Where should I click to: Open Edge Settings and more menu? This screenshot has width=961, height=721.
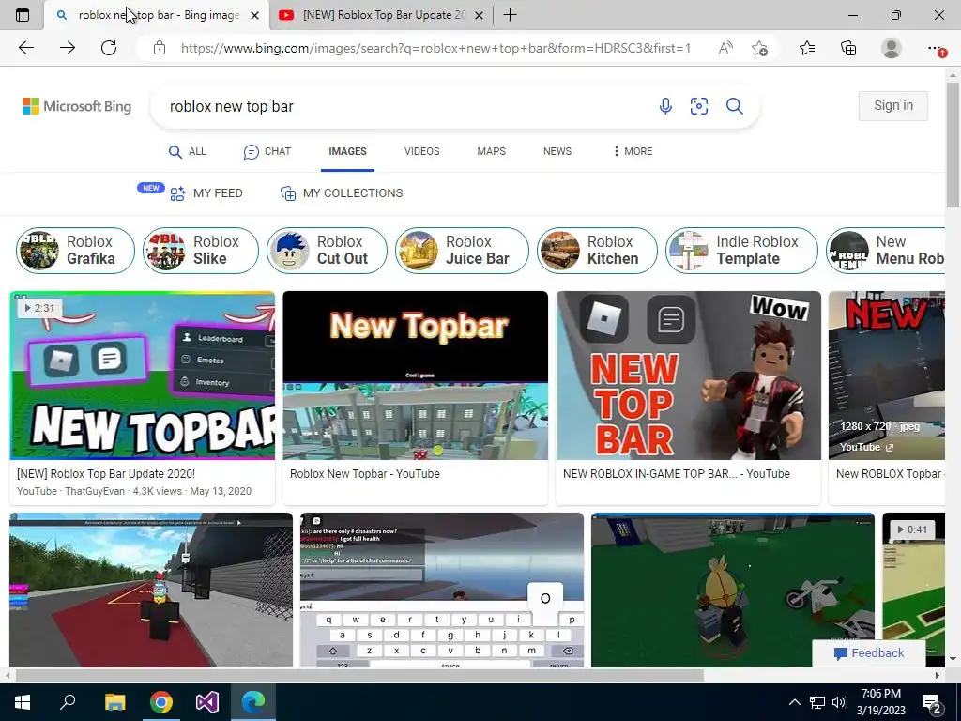click(936, 48)
